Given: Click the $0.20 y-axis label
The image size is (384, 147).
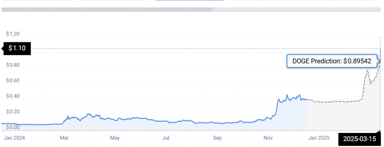Looking at the screenshot, I should tap(13, 112).
